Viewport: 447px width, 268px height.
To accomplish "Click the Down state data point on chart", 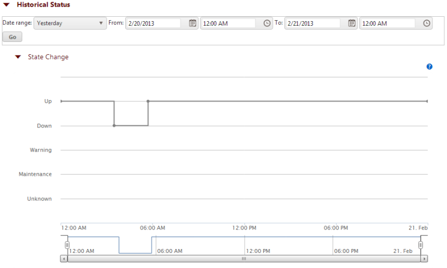I will 114,126.
